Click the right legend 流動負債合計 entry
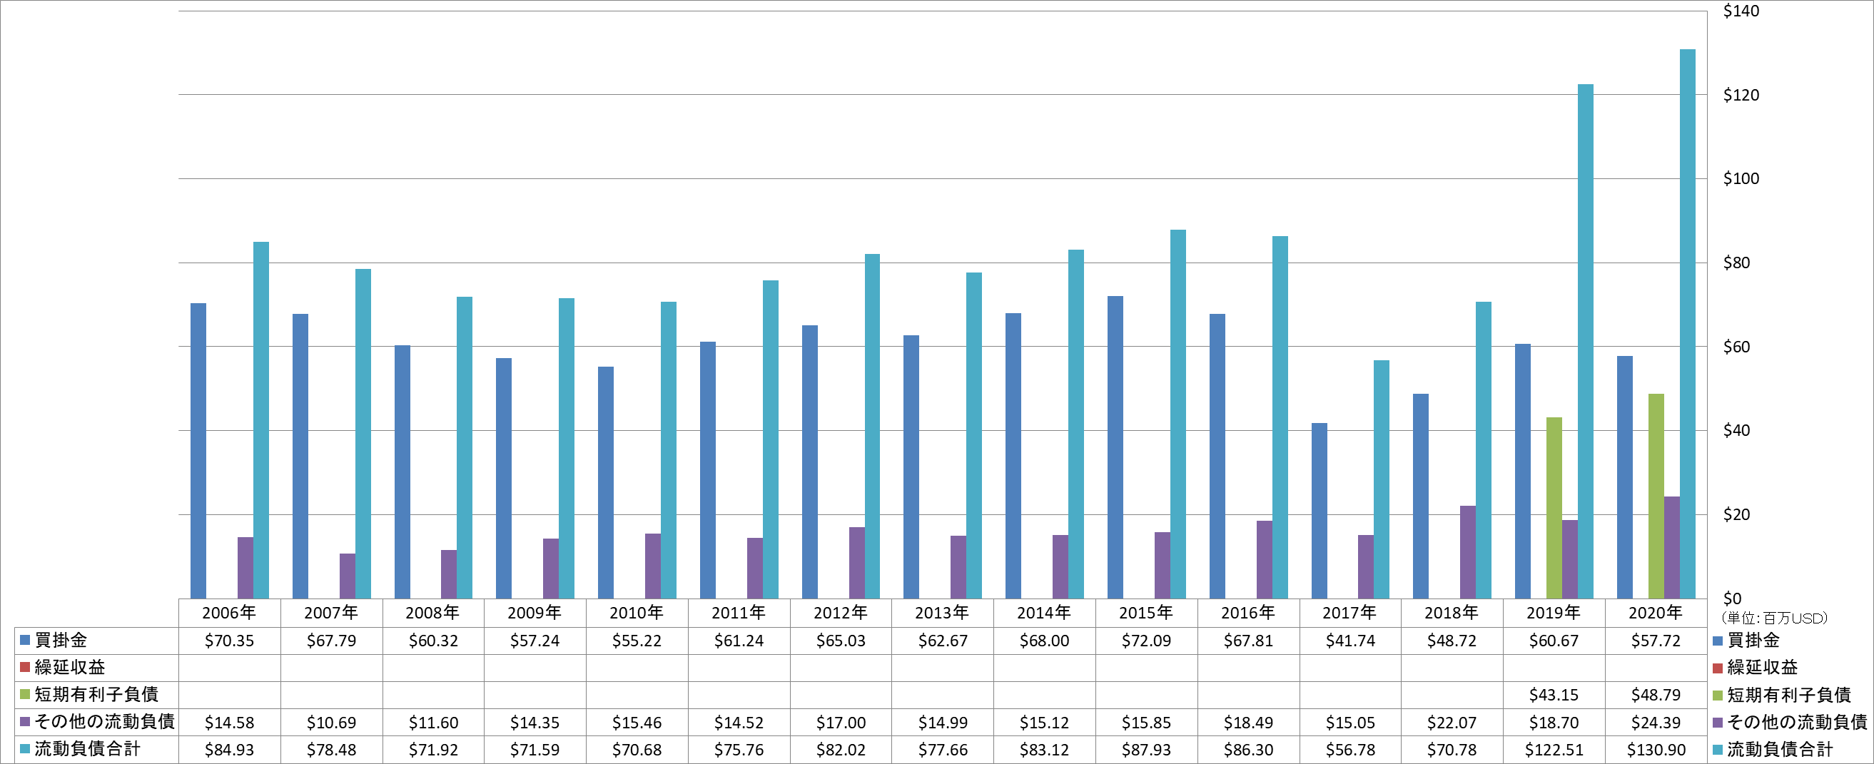The image size is (1874, 764). [x=1773, y=750]
